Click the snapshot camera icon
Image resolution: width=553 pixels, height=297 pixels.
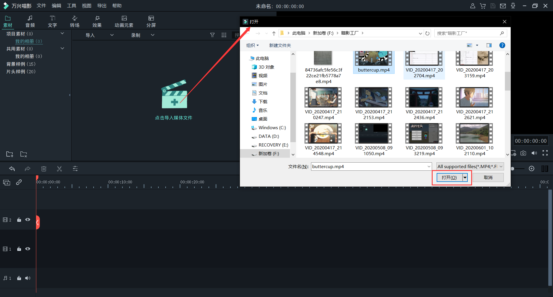(523, 153)
